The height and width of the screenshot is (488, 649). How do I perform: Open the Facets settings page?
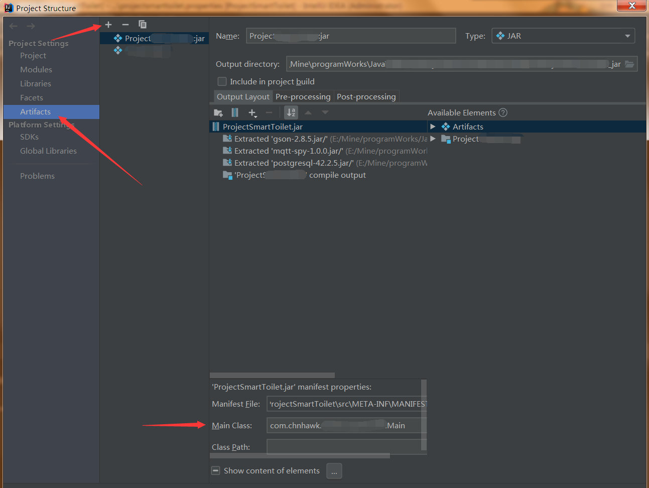point(32,98)
